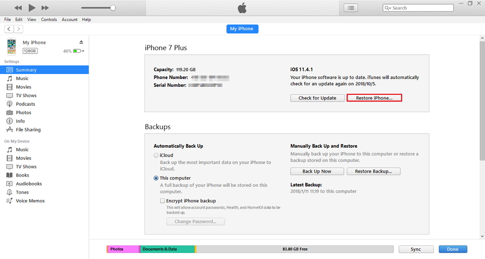The image size is (485, 259).
Task: Open the Controls menu
Action: click(x=49, y=19)
